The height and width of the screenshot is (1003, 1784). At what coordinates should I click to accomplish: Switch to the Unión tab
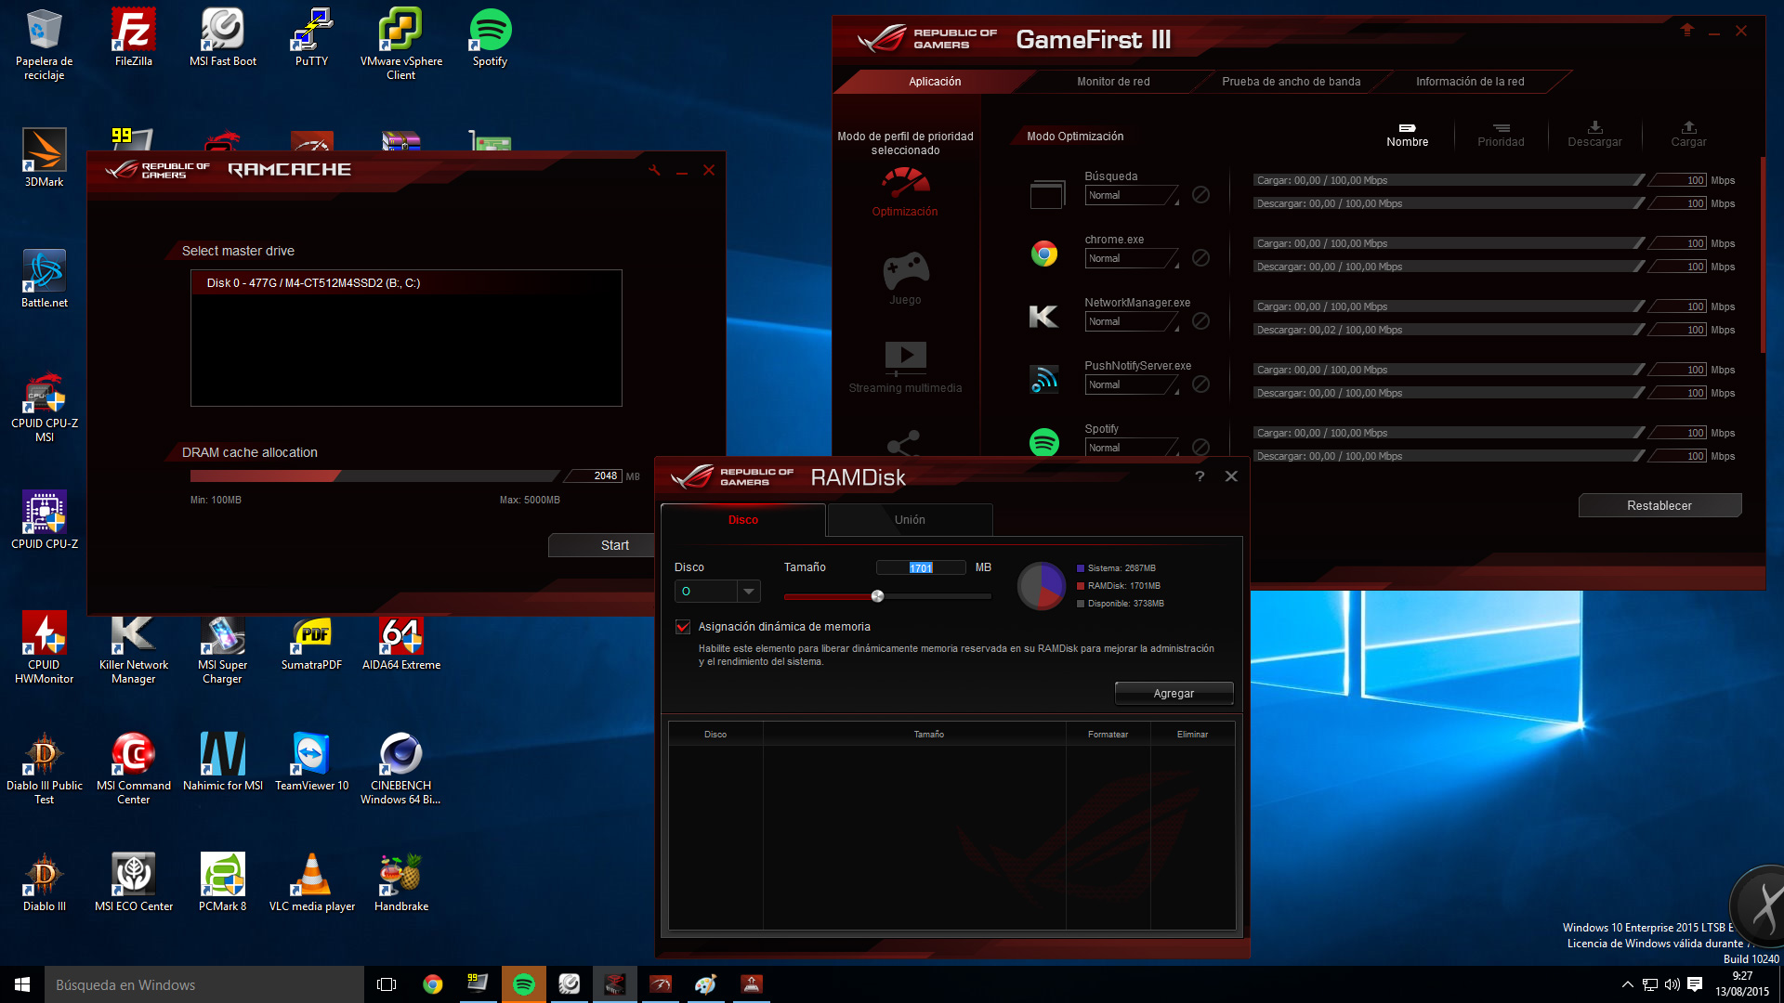[x=910, y=520]
